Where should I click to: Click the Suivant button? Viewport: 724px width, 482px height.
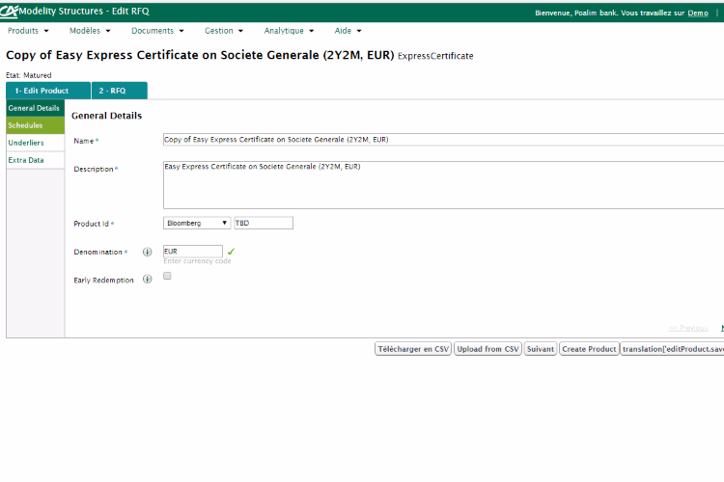tap(541, 349)
